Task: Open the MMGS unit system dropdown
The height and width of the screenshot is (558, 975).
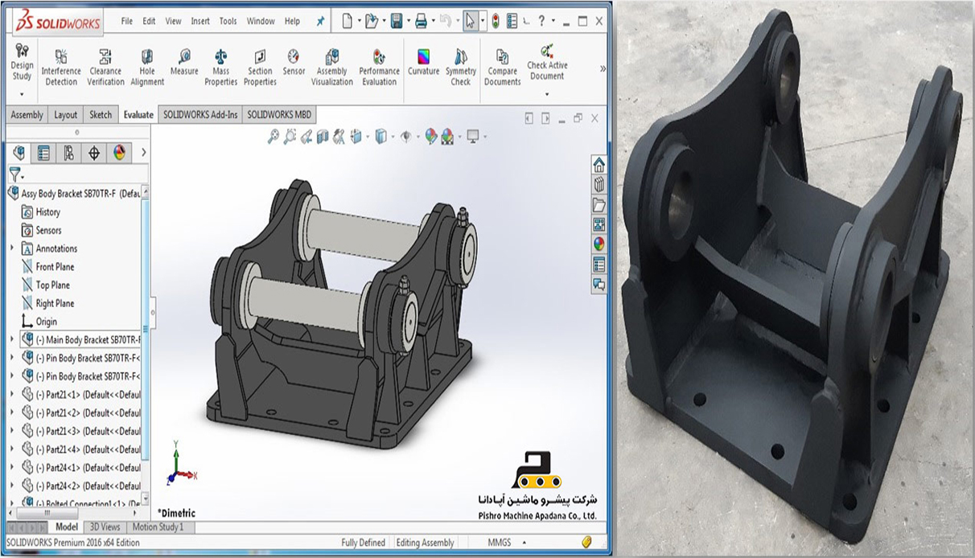Action: pyautogui.click(x=499, y=543)
